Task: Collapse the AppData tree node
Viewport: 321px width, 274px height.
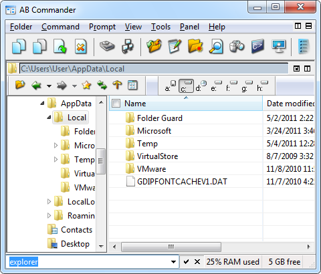Action: [42, 103]
